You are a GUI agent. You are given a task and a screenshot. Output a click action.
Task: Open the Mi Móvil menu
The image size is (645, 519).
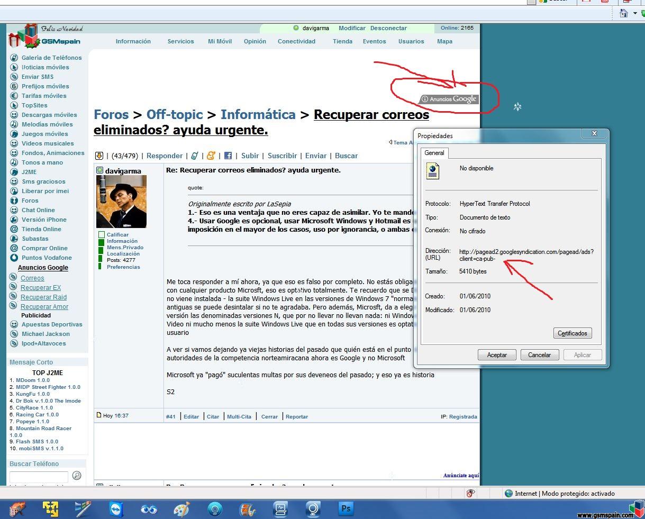pyautogui.click(x=220, y=41)
